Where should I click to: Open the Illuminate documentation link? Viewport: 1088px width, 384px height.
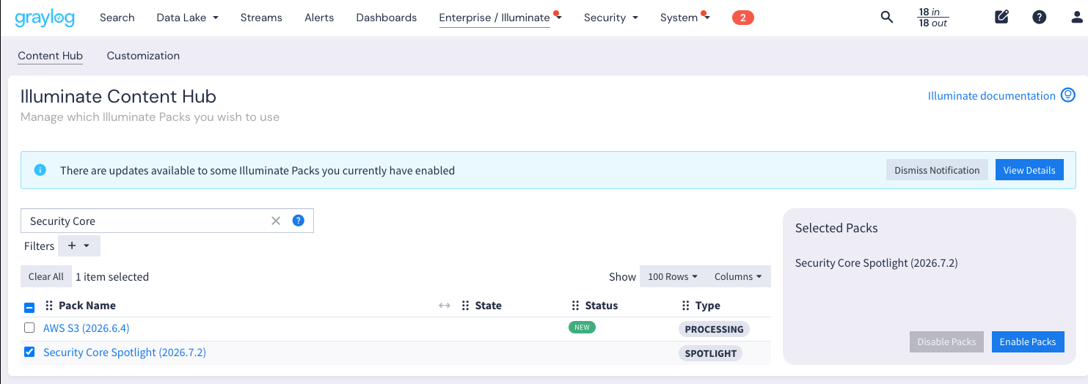pos(992,95)
